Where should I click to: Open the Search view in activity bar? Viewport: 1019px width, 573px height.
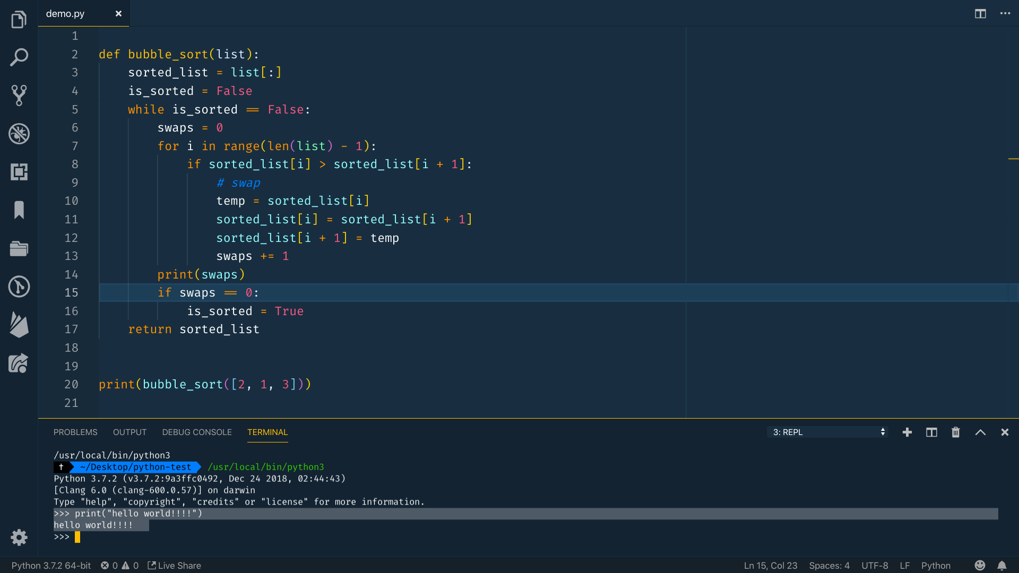click(19, 57)
